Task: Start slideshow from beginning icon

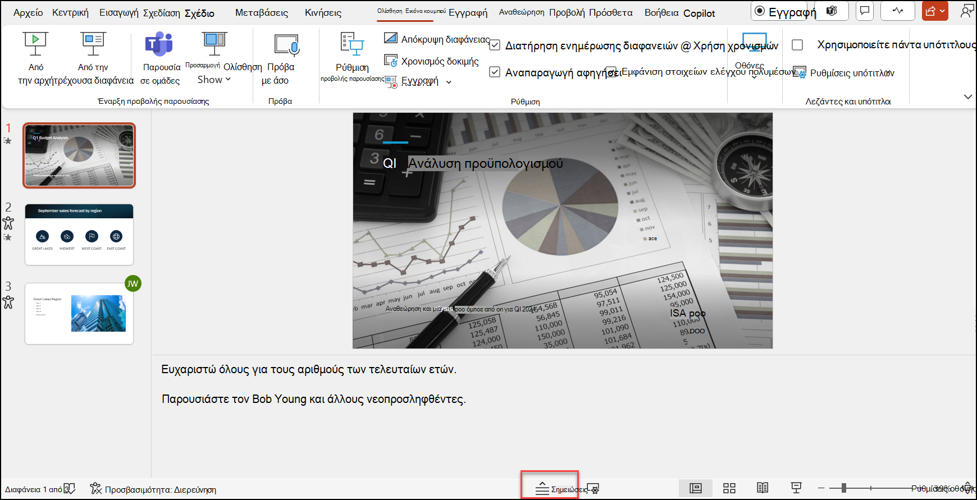Action: 35,44
